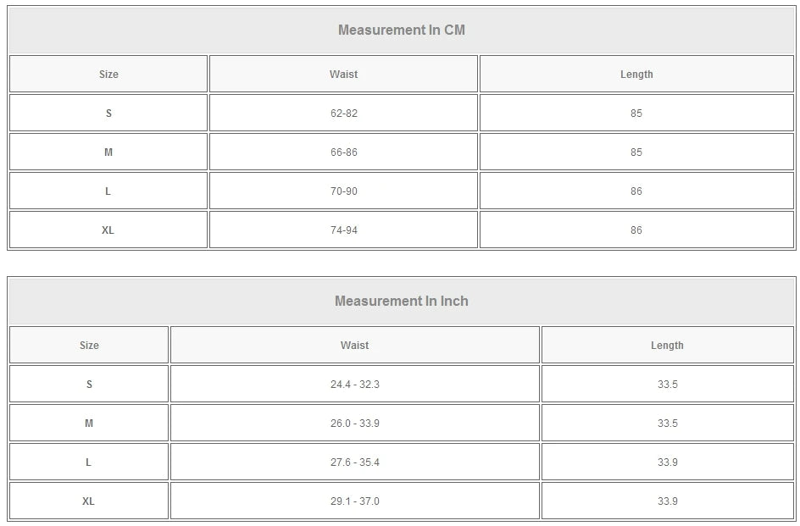Screen dimensions: 800x526
Task: Click the Size header in the CM table
Action: [x=108, y=75]
